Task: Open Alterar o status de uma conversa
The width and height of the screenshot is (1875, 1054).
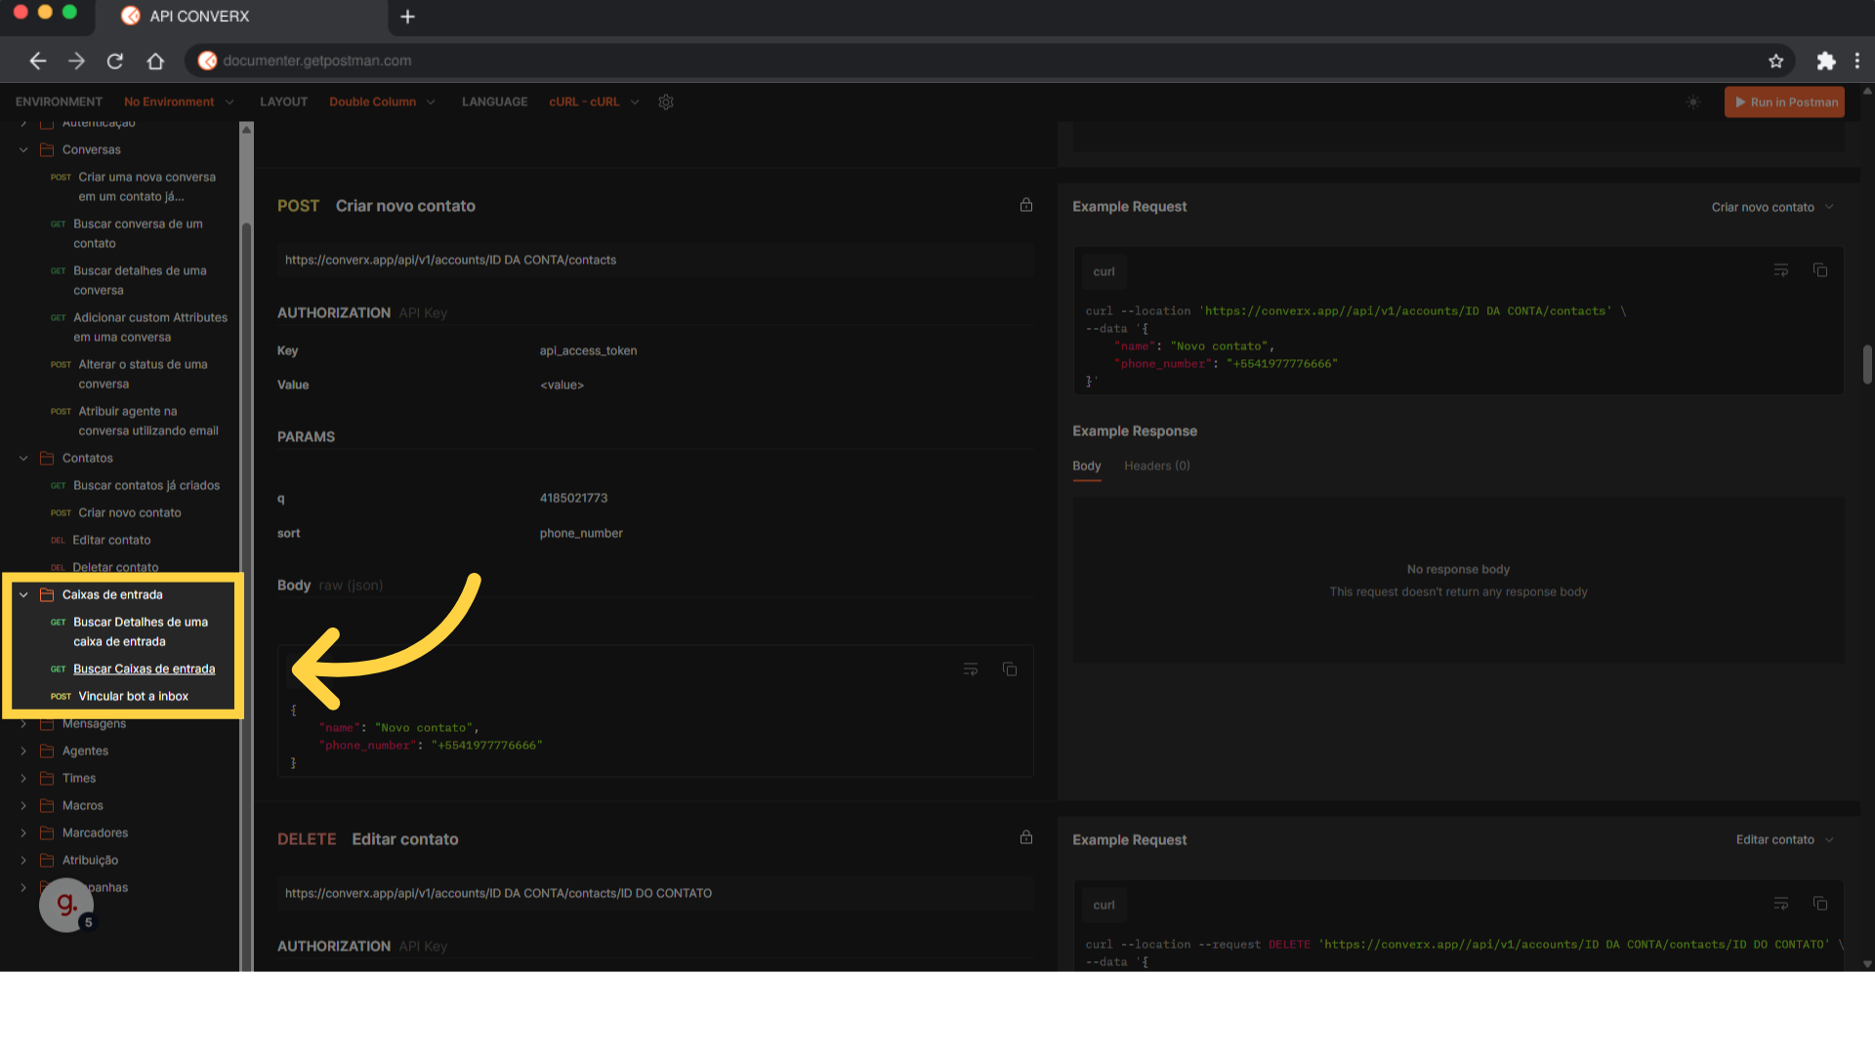Action: (x=143, y=374)
